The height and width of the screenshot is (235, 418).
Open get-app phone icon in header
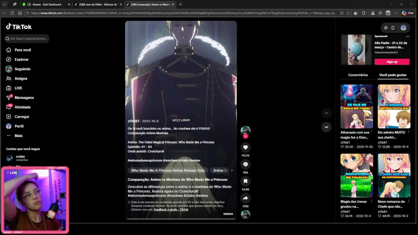393,28
